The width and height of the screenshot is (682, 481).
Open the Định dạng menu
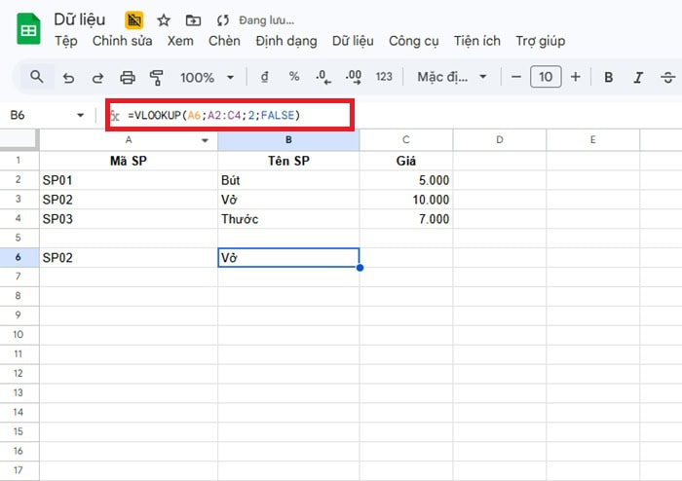point(286,41)
